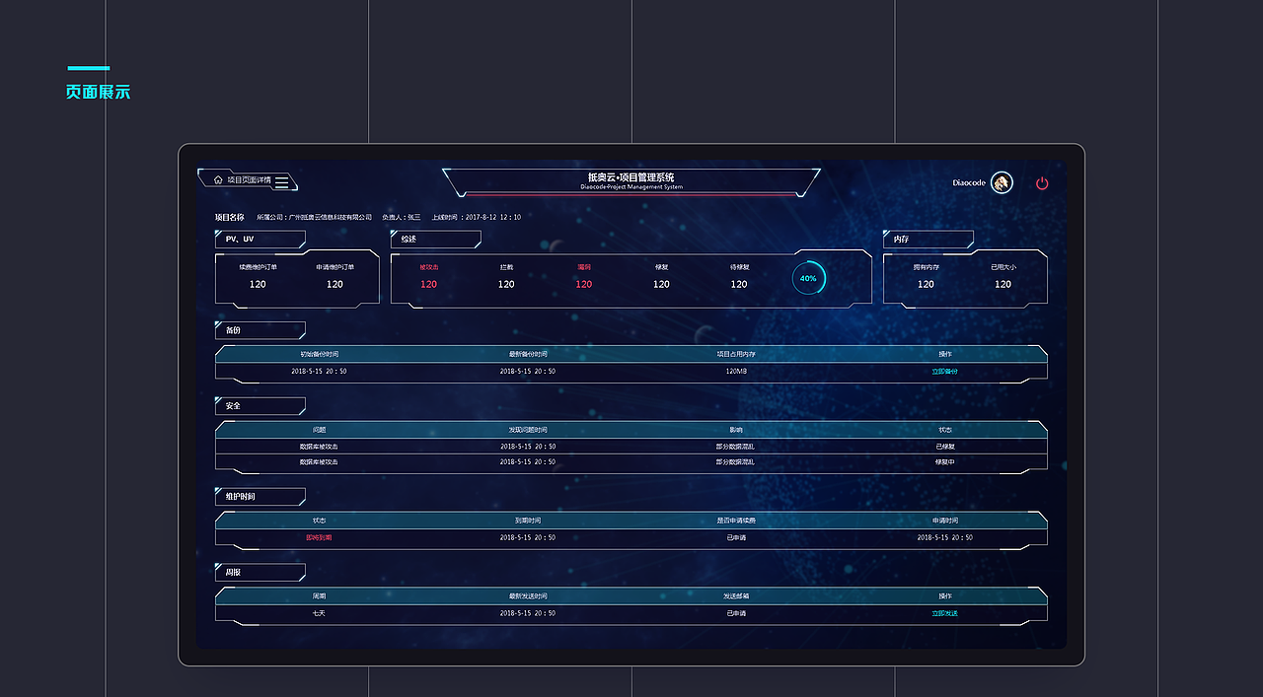Viewport: 1263px width, 697px height.
Task: Click the 120 value under 申请维护订单
Action: tap(334, 284)
